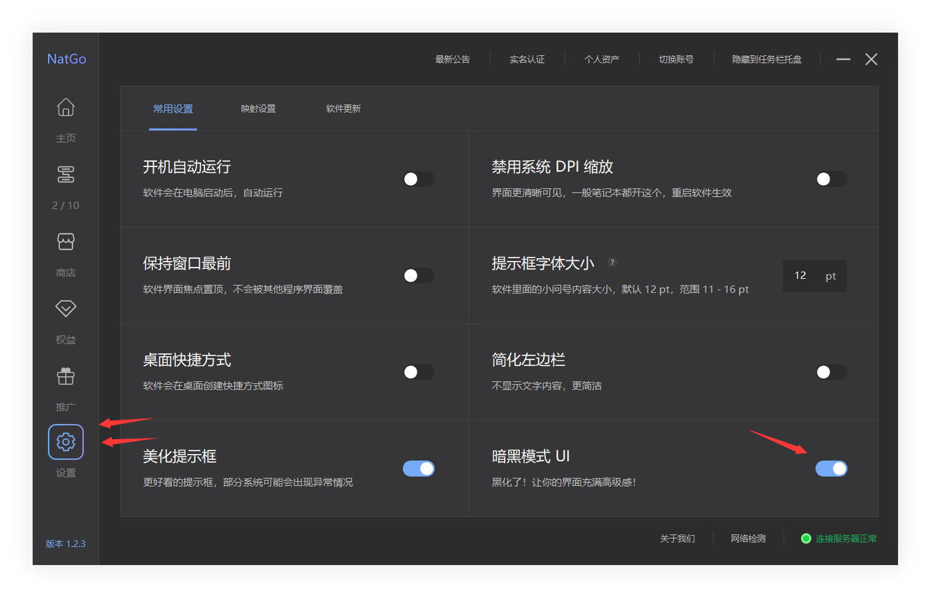Image resolution: width=932 pixels, height=599 pixels.
Task: Open the Promotion (推广) gift icon
Action: pyautogui.click(x=66, y=376)
